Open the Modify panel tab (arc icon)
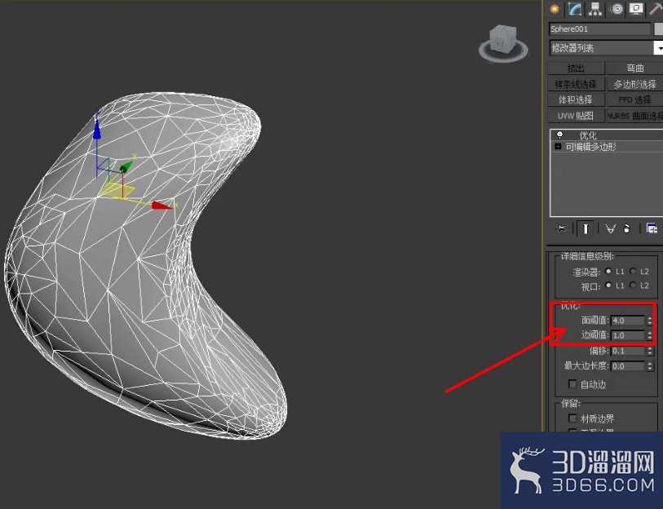The width and height of the screenshot is (663, 509). tap(575, 9)
